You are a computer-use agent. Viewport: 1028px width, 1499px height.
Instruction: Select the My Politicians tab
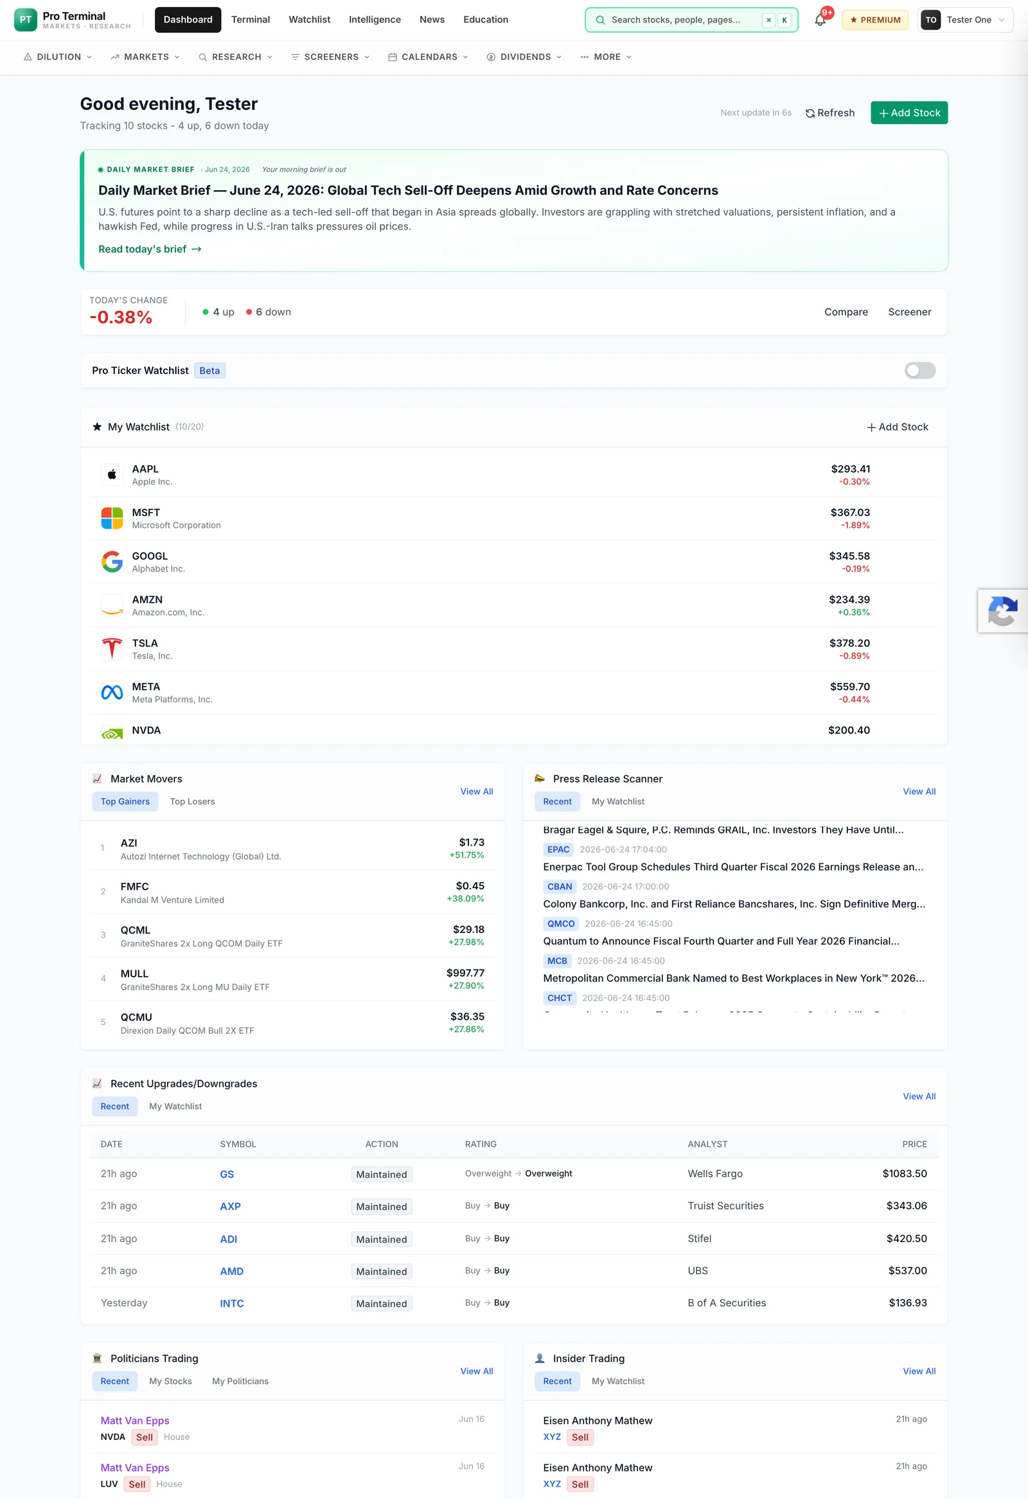click(240, 1381)
